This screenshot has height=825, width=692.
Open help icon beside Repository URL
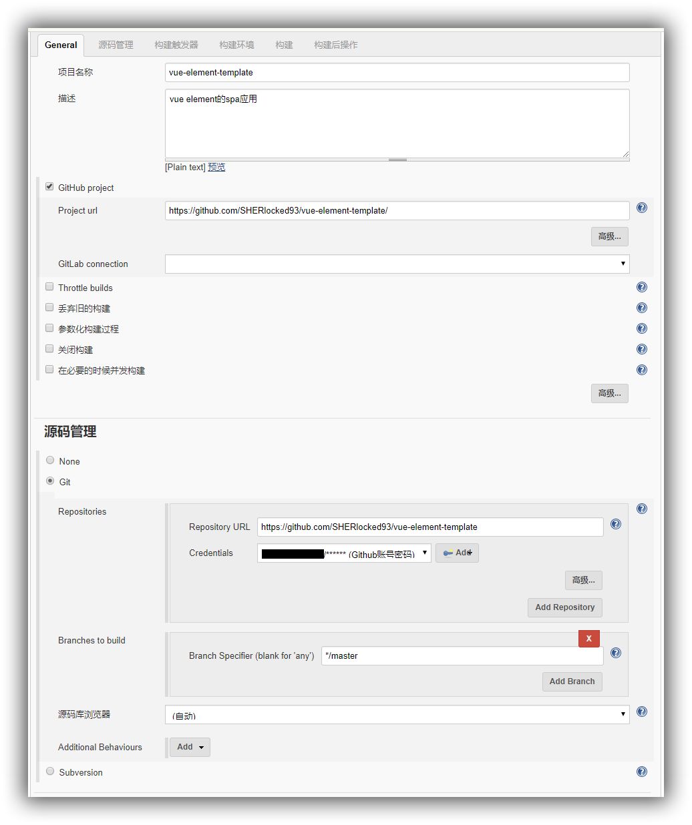[616, 524]
